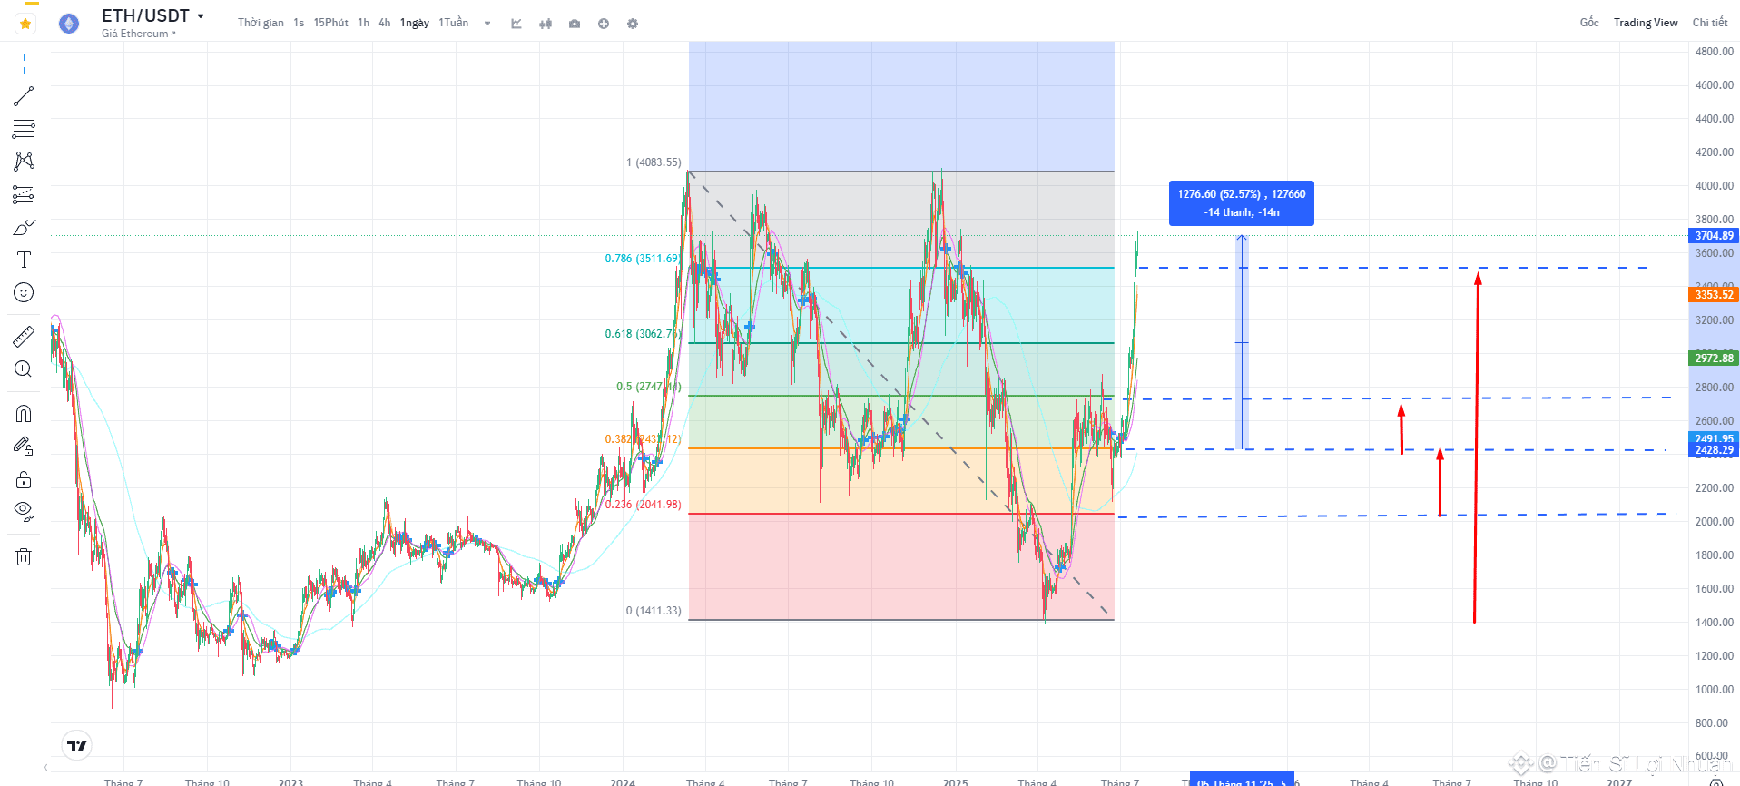Image resolution: width=1740 pixels, height=786 pixels.
Task: Switch to Trading View chart mode
Action: pos(1646,23)
